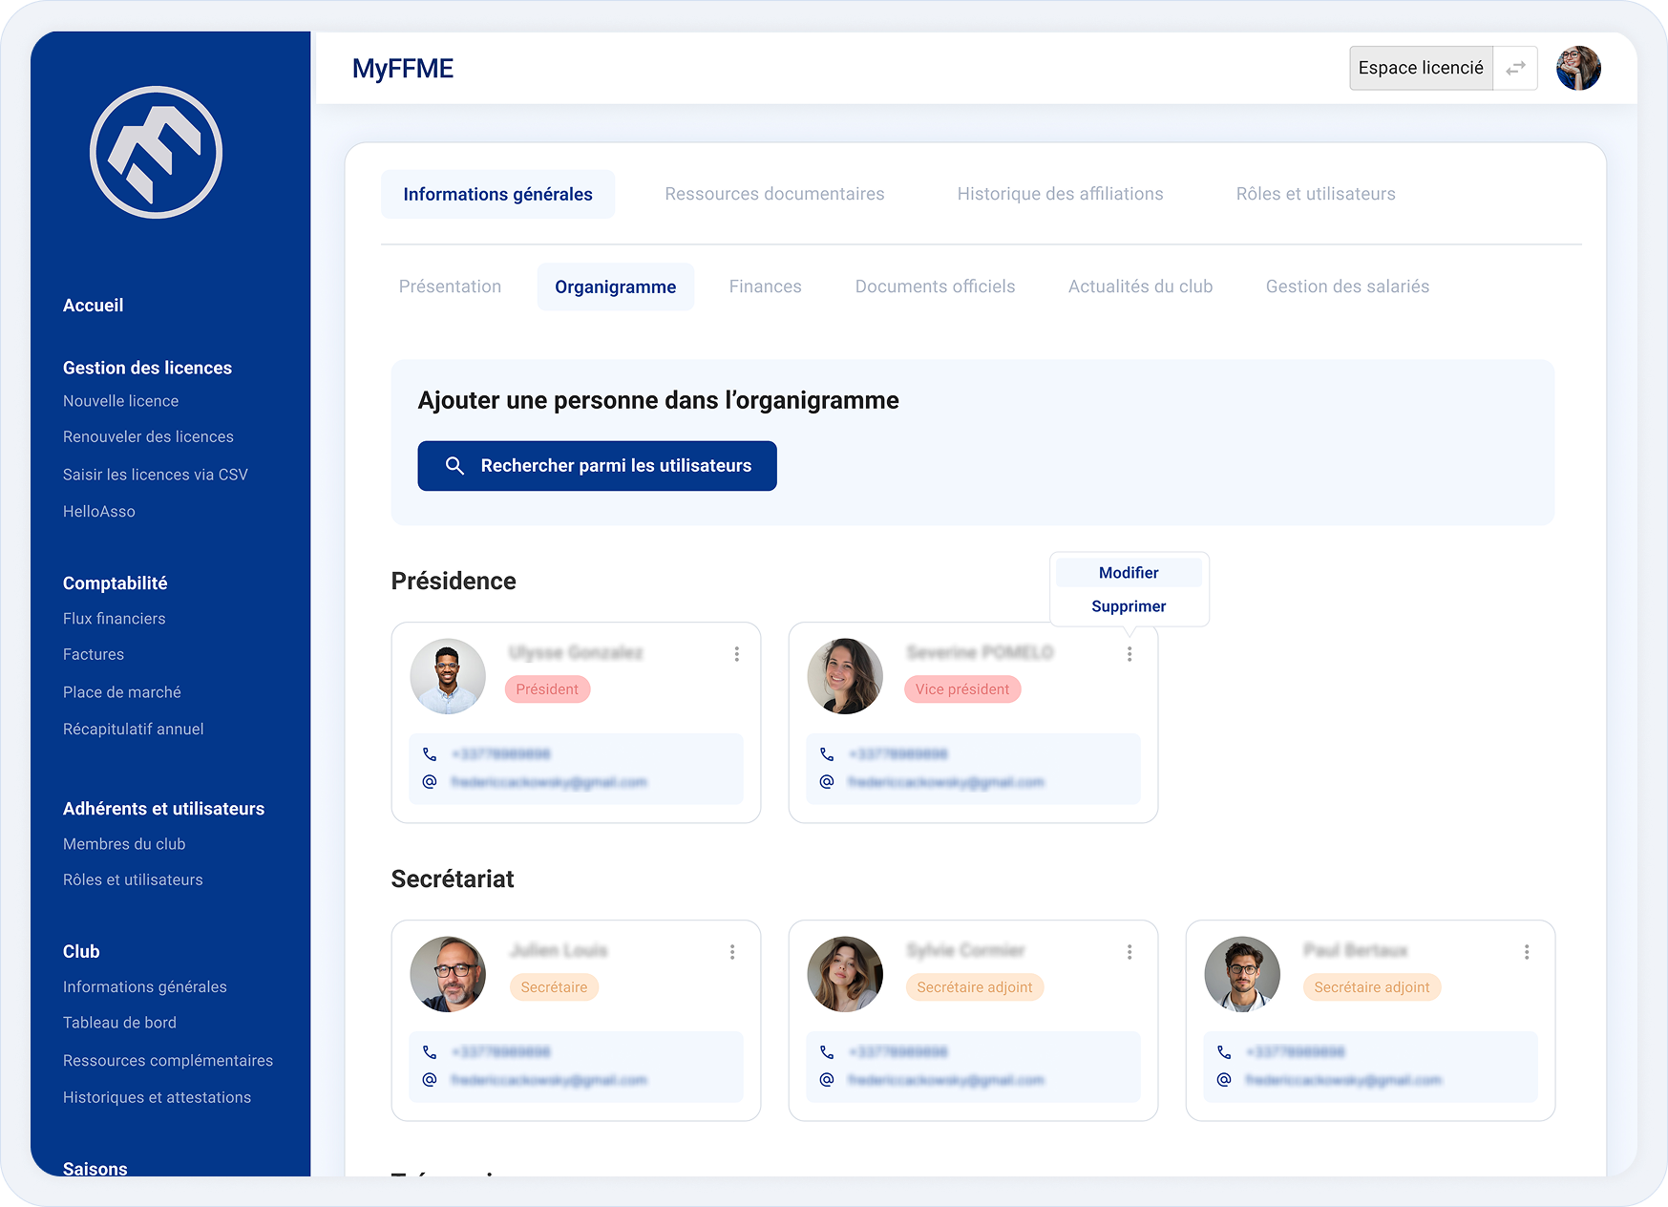Toggle the Espace licencié button

point(1420,69)
